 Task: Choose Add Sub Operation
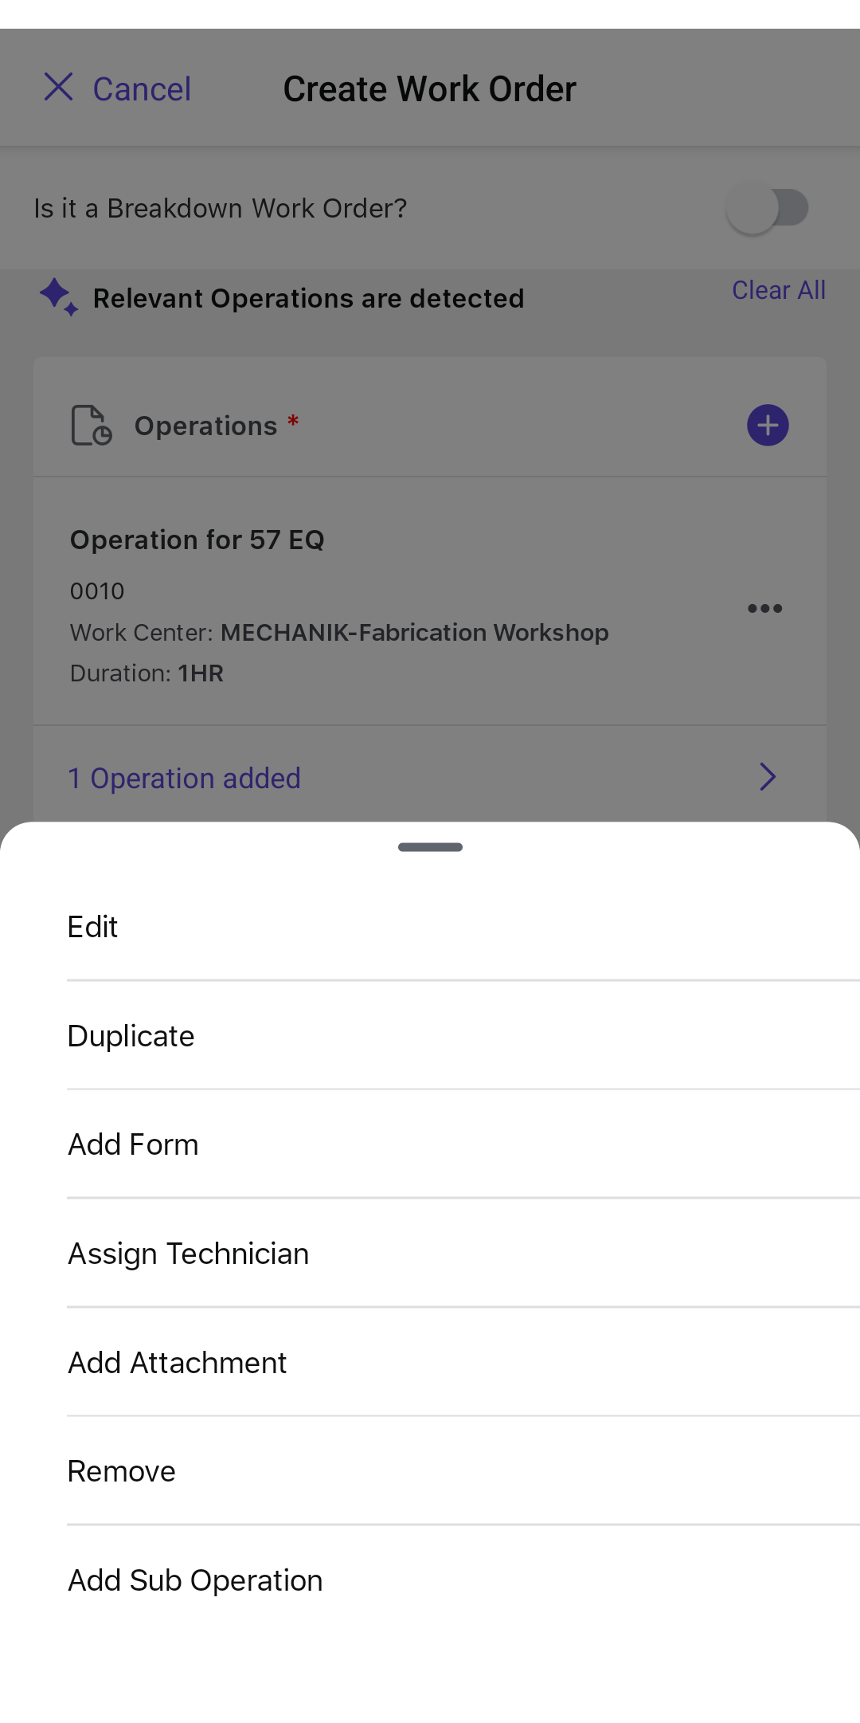[196, 1581]
